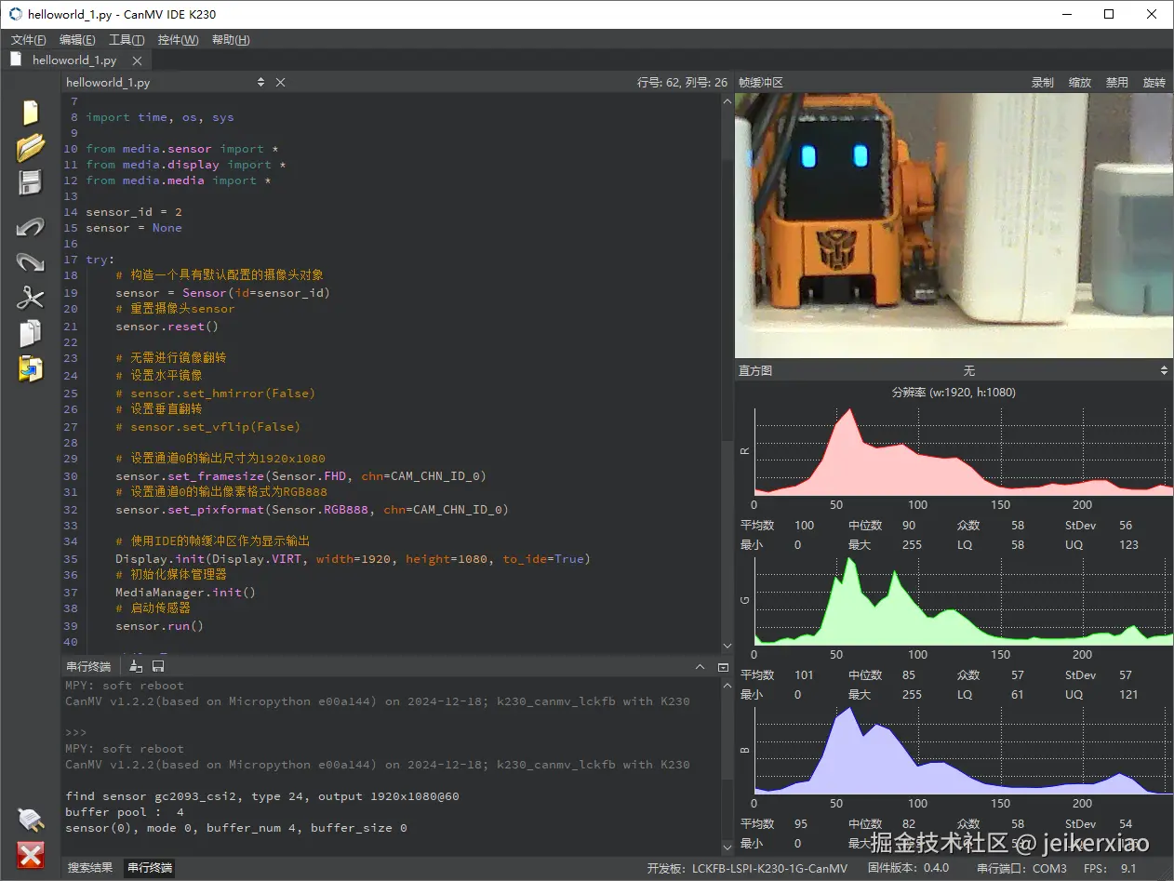The height and width of the screenshot is (881, 1174).
Task: Redo the edit using the sidebar arrow
Action: [31, 261]
